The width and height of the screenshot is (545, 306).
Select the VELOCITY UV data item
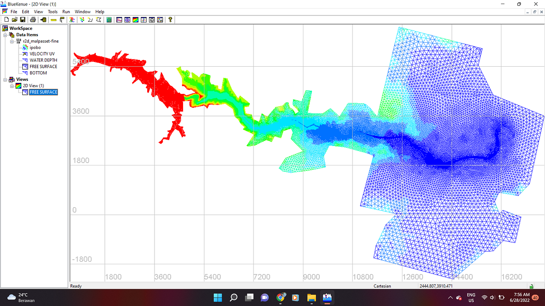42,54
